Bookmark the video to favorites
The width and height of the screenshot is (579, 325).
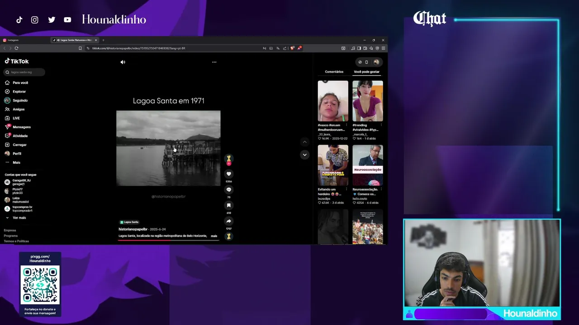point(228,205)
